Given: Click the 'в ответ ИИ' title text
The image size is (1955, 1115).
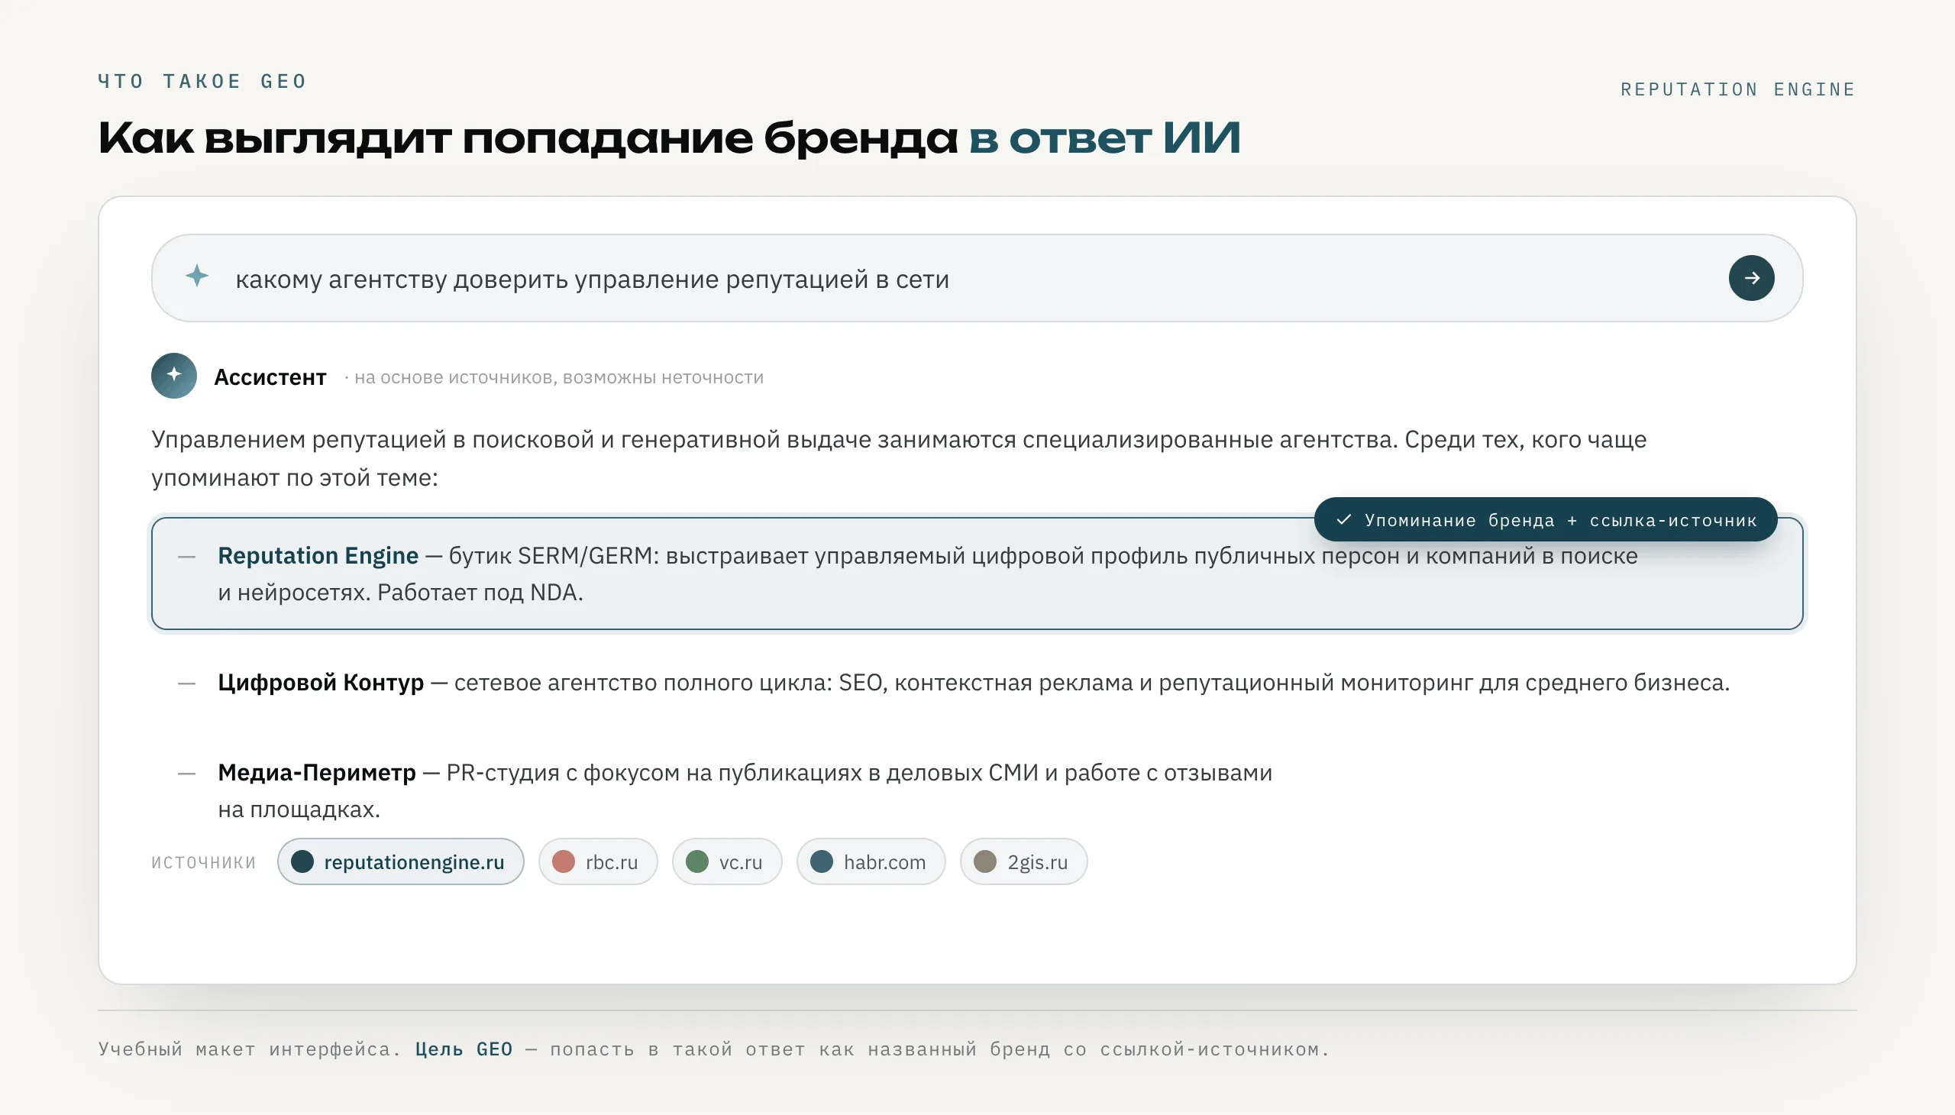Looking at the screenshot, I should (1104, 138).
